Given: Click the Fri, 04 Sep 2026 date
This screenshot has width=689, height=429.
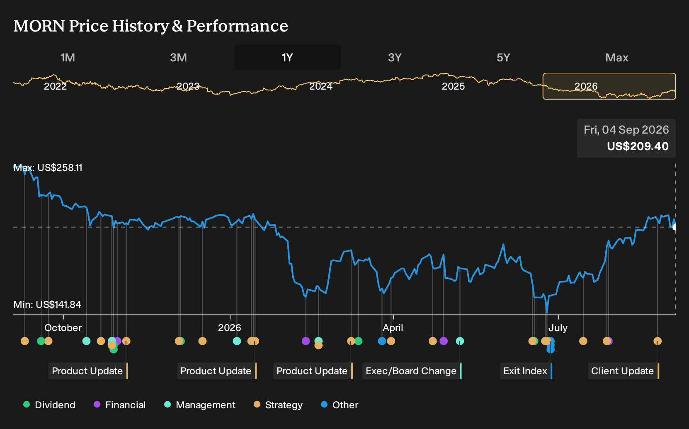Looking at the screenshot, I should [x=626, y=130].
